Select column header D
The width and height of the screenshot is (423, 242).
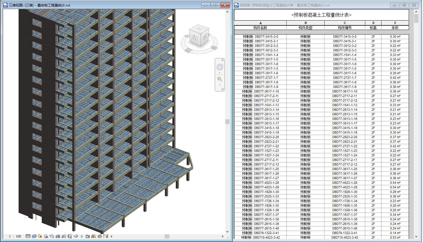click(373, 23)
